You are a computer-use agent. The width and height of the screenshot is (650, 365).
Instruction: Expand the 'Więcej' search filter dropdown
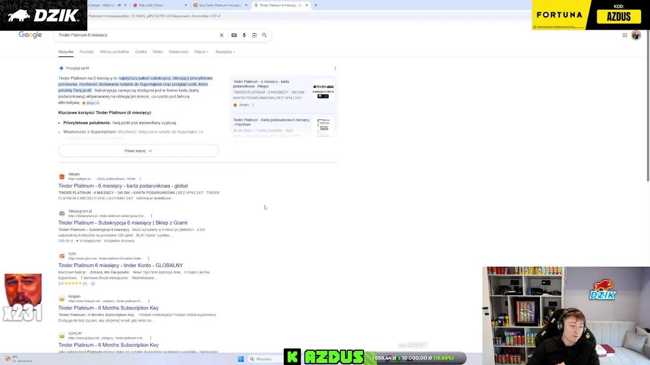pos(201,52)
